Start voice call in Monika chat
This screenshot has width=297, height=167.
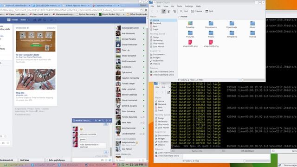103,121
